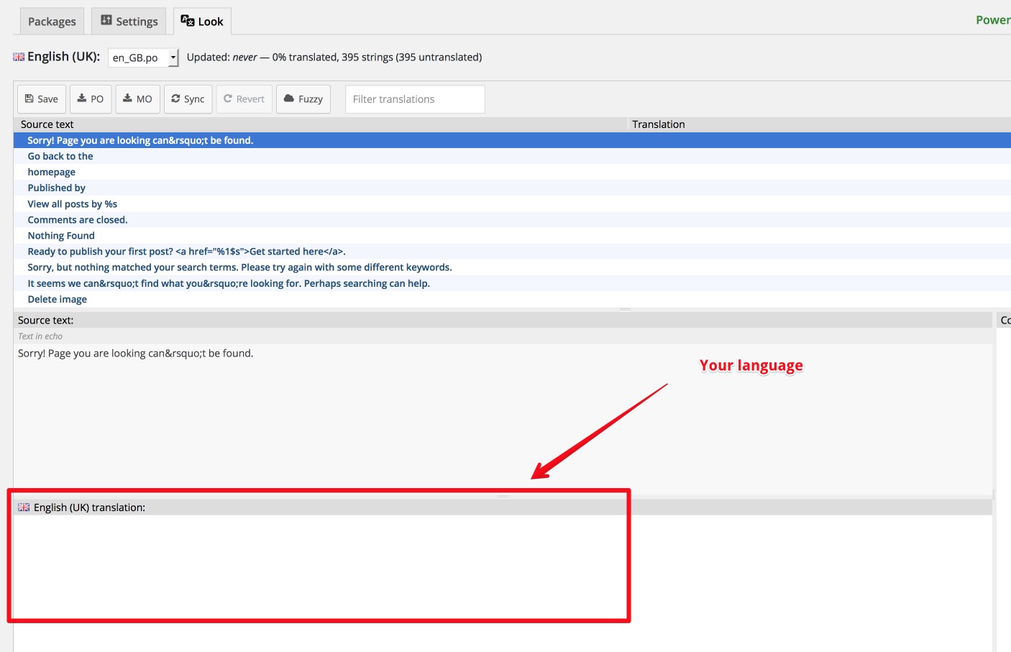This screenshot has height=652, width=1011.
Task: Click the Revert button
Action: 244,99
